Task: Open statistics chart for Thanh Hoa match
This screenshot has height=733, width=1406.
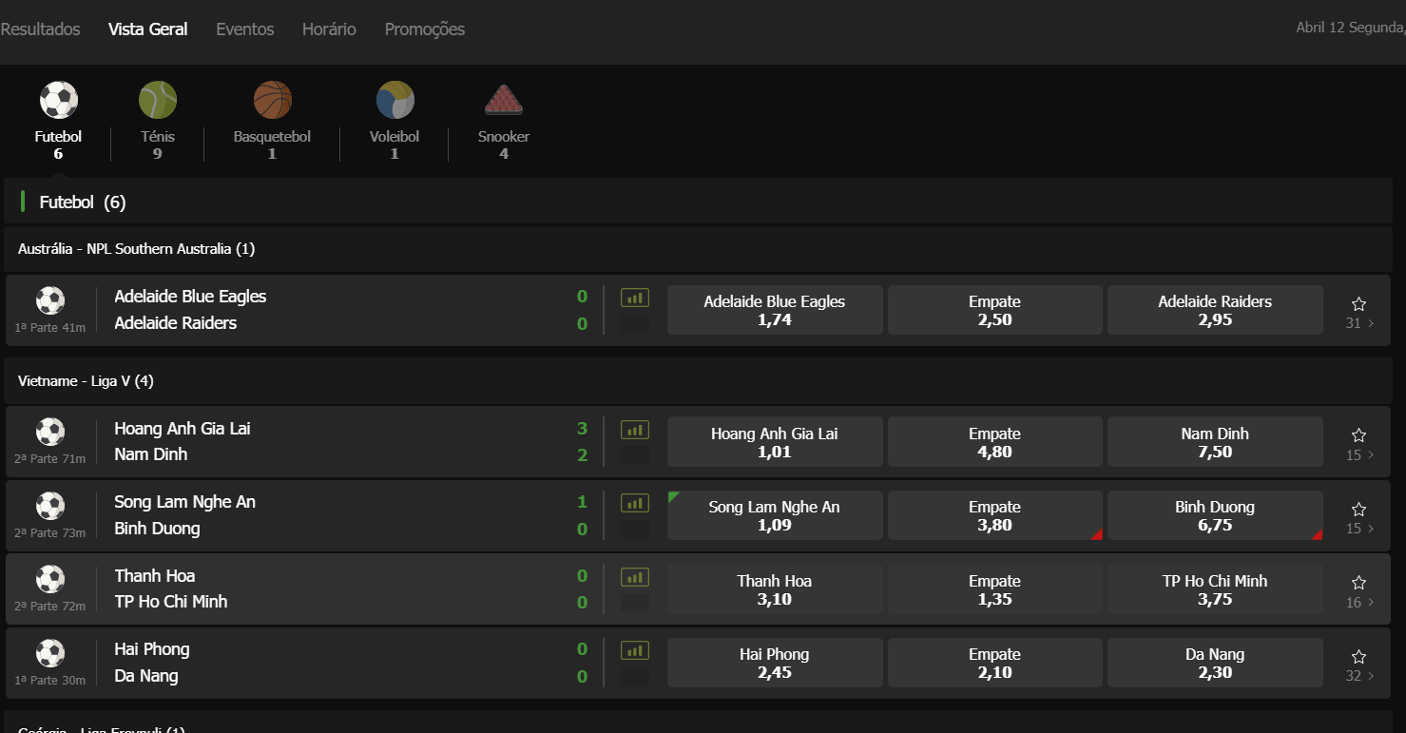Action: point(635,577)
